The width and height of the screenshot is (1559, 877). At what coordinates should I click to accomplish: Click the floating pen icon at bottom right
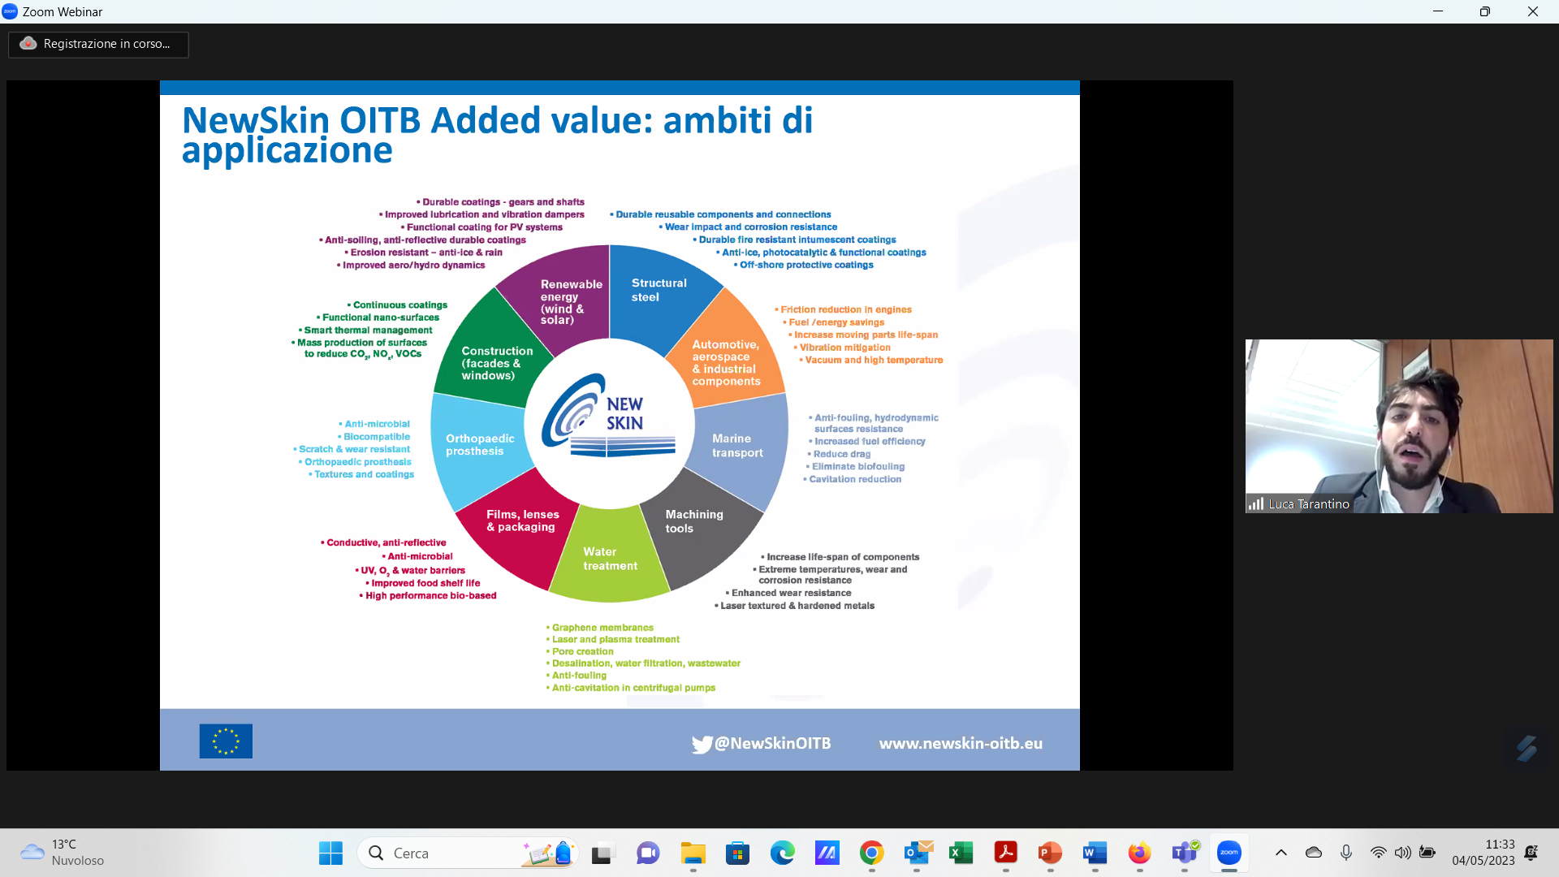(1527, 748)
